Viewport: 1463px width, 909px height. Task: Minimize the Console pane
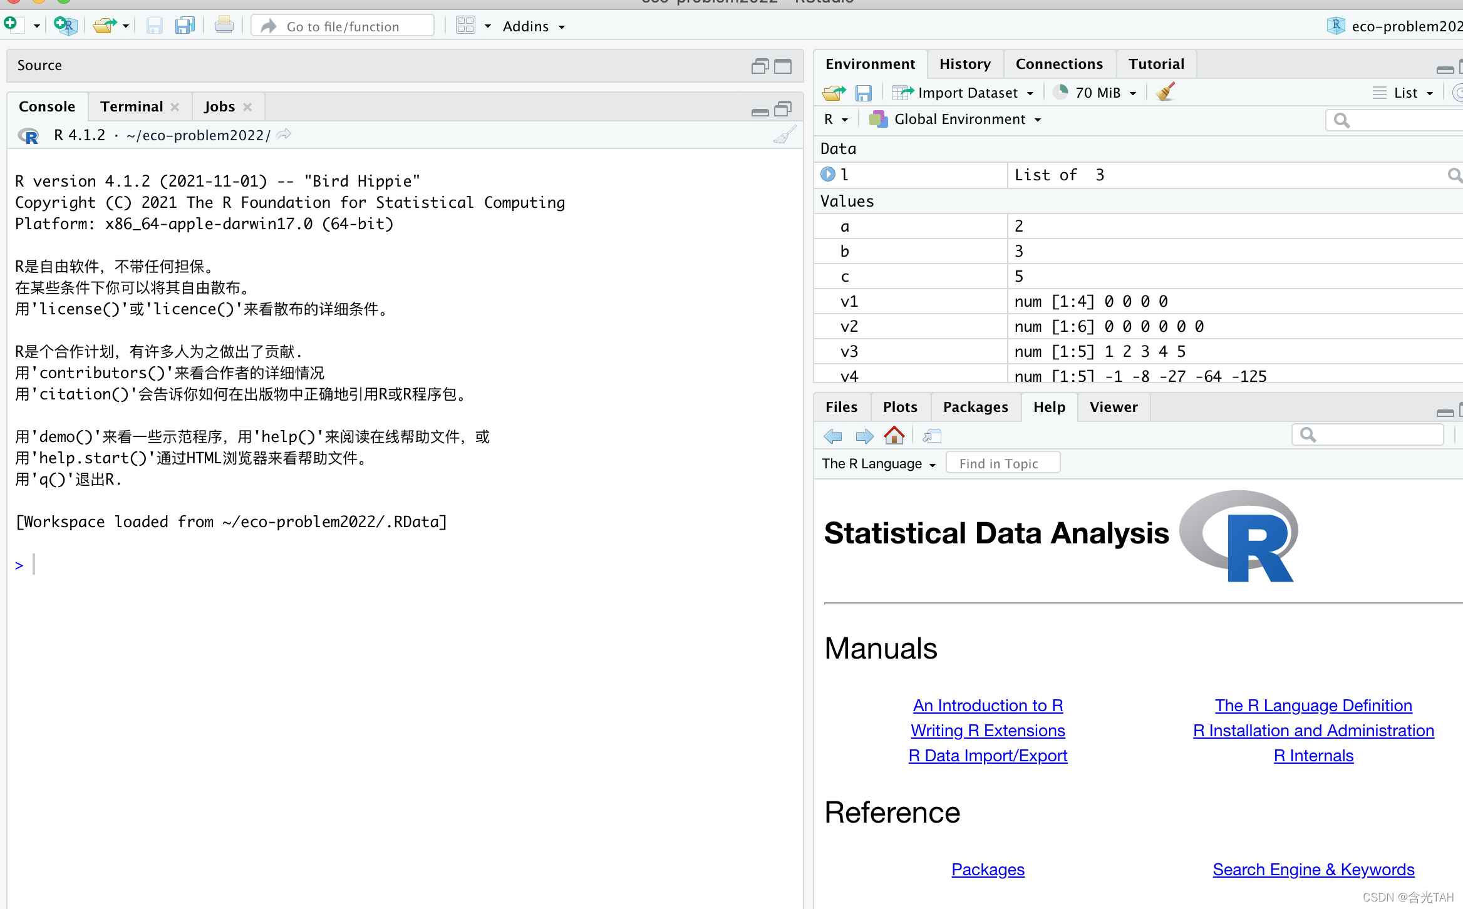coord(760,111)
